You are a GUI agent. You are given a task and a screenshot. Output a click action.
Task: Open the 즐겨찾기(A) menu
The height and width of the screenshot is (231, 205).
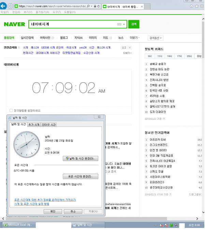click(42, 12)
